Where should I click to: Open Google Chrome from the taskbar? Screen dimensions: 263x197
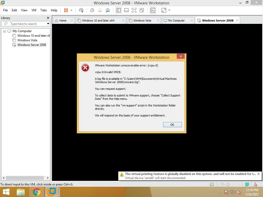pos(36,192)
